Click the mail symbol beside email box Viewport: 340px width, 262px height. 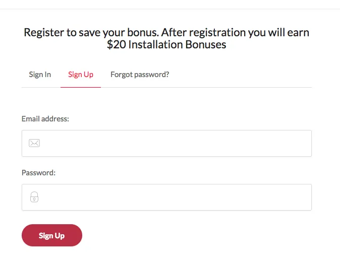point(34,143)
